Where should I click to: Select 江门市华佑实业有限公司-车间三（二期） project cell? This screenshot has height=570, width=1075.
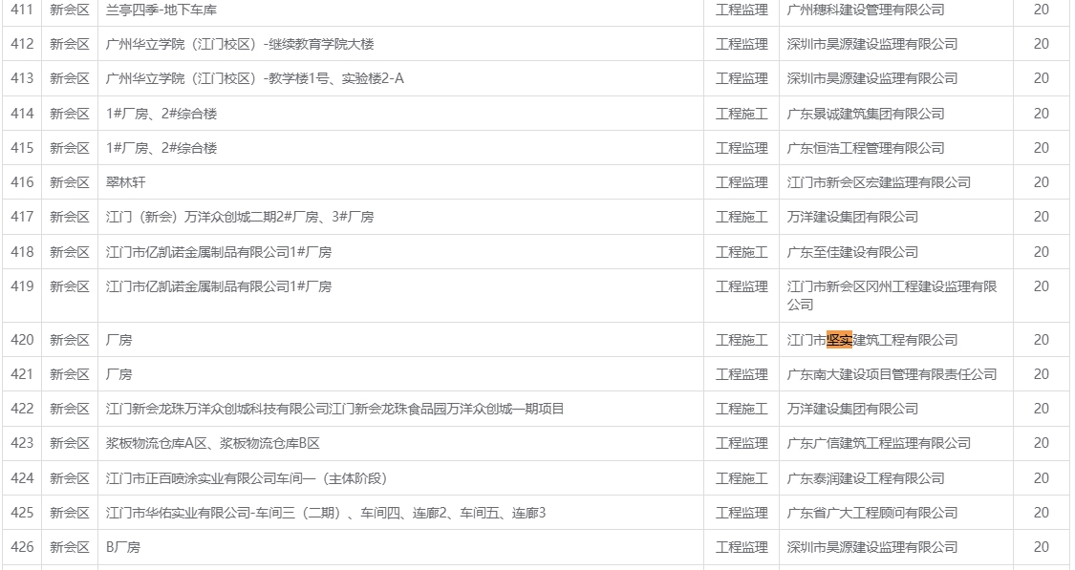(x=326, y=513)
